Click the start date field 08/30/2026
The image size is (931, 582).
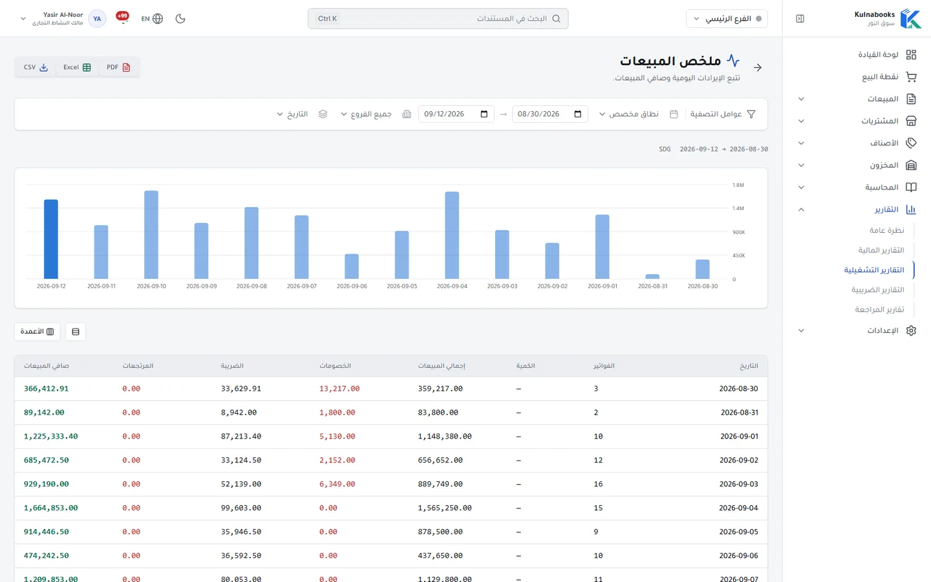pos(550,114)
